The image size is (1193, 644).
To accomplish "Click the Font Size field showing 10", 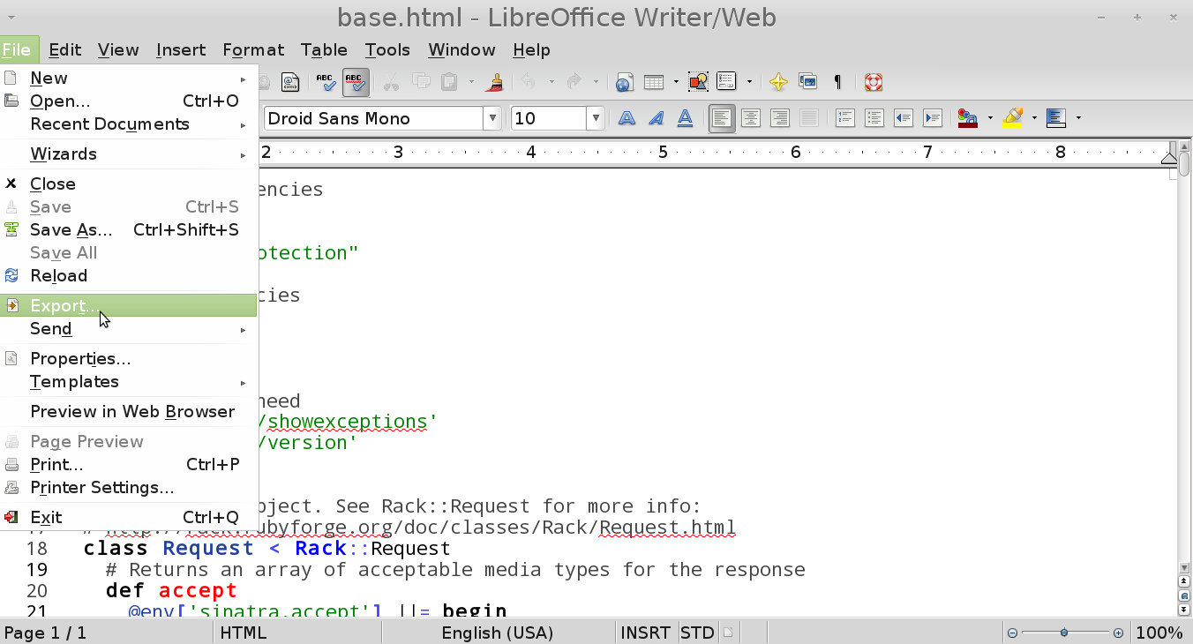I will point(549,118).
